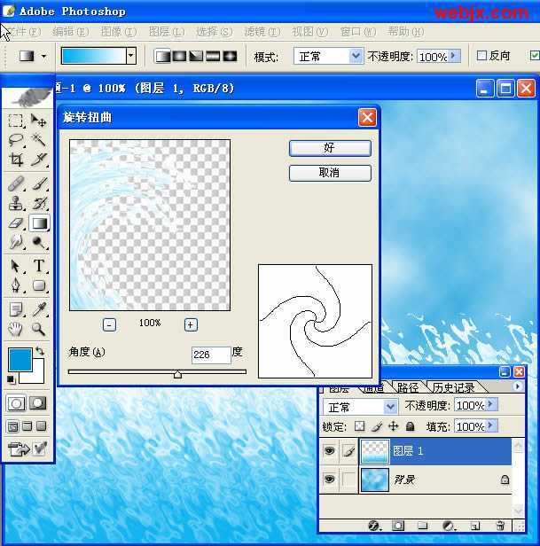The width and height of the screenshot is (540, 546).
Task: Hide 背景 layer visibility eye
Action: tap(329, 480)
